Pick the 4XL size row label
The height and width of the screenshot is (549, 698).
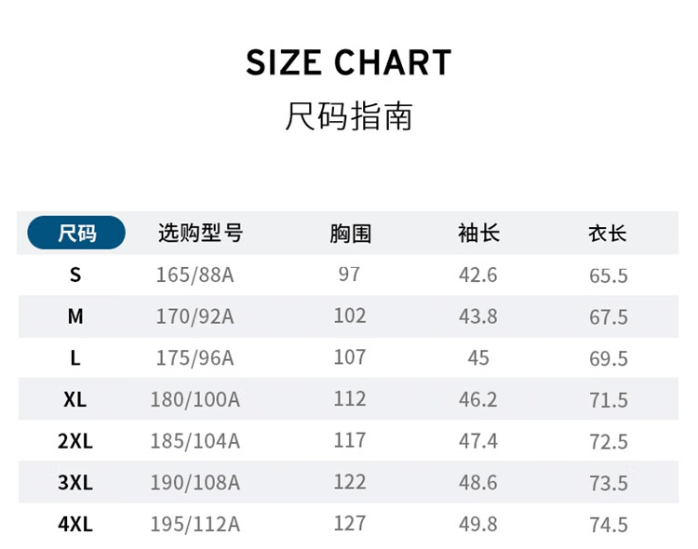coord(75,524)
